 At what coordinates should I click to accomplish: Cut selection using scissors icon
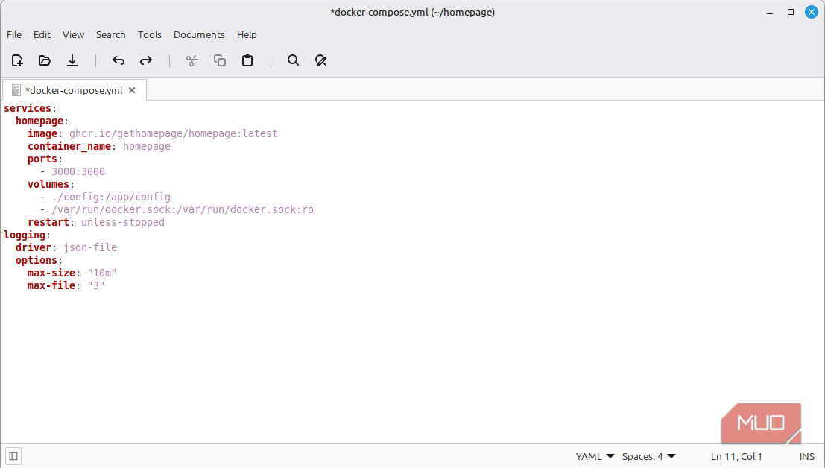coord(192,60)
